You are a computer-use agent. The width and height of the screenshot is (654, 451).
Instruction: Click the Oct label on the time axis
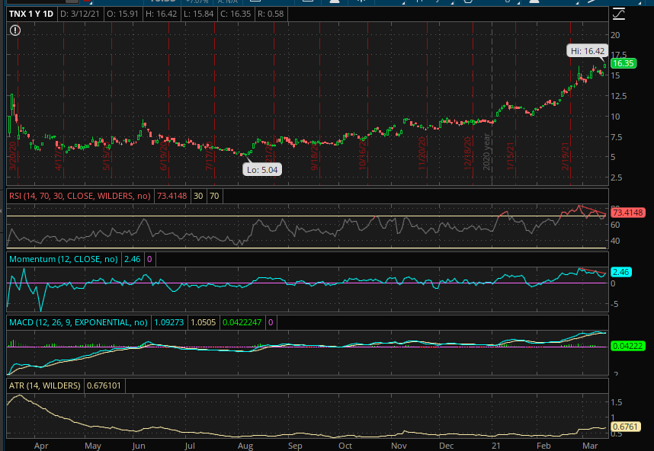click(345, 445)
